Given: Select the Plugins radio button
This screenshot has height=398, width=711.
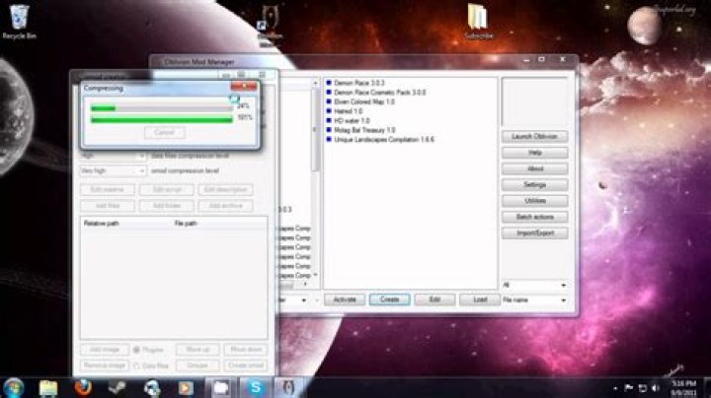Looking at the screenshot, I should coord(137,350).
